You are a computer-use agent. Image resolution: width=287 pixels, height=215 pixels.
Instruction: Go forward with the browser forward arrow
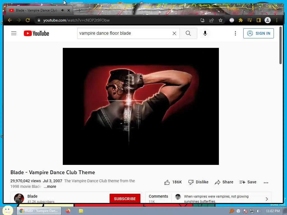(x=19, y=20)
